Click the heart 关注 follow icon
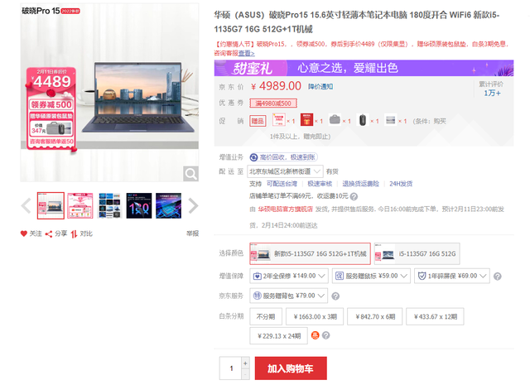 24,233
